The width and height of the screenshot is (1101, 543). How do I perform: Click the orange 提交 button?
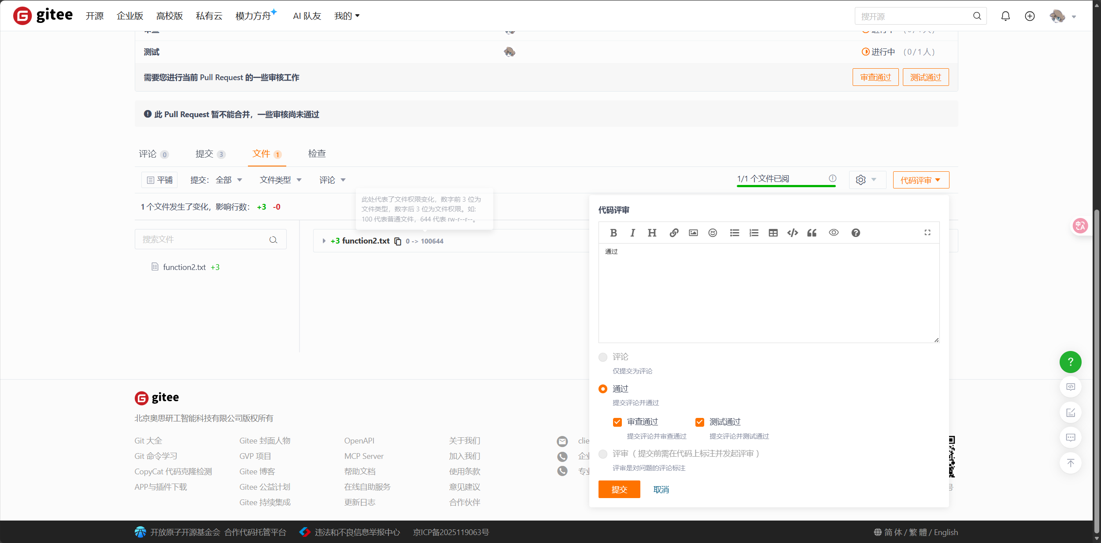pyautogui.click(x=619, y=489)
